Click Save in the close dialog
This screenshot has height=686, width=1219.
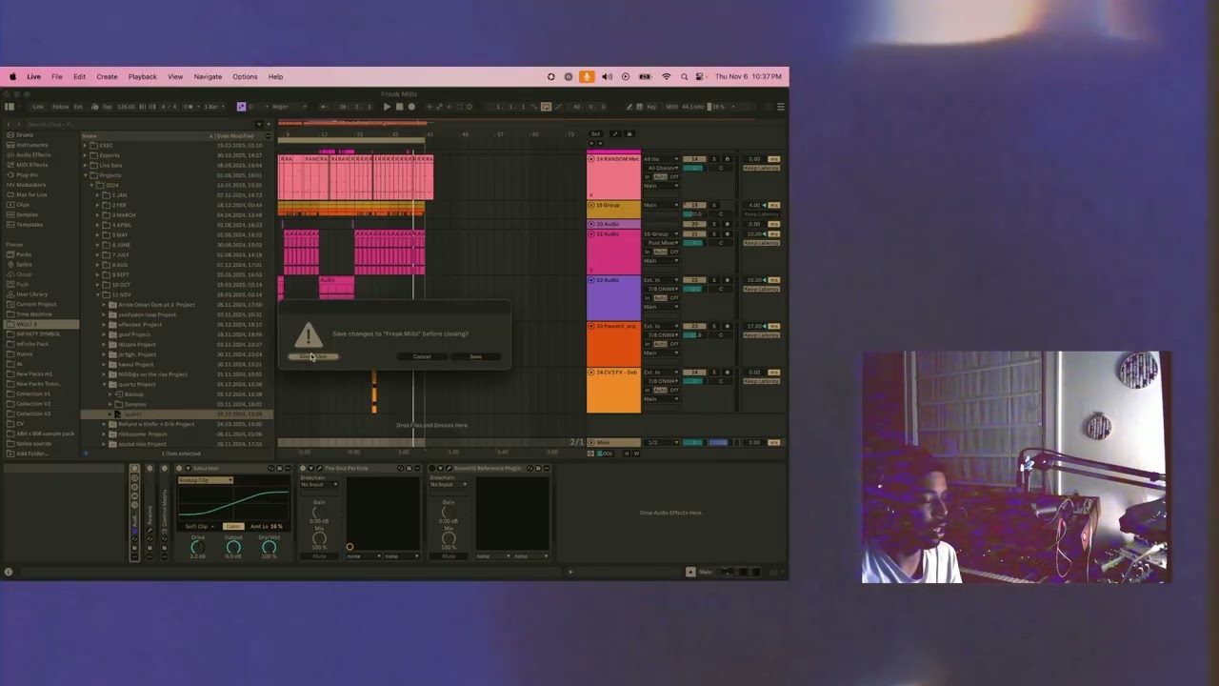[x=475, y=356]
